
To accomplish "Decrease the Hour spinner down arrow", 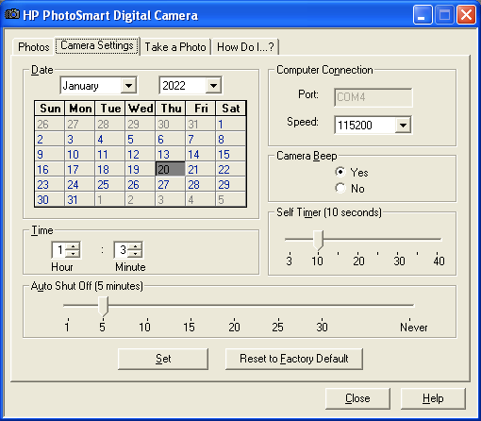I will [x=74, y=254].
